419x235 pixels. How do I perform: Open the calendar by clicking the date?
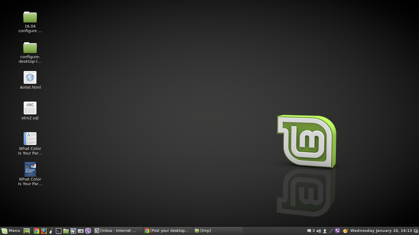(381, 230)
